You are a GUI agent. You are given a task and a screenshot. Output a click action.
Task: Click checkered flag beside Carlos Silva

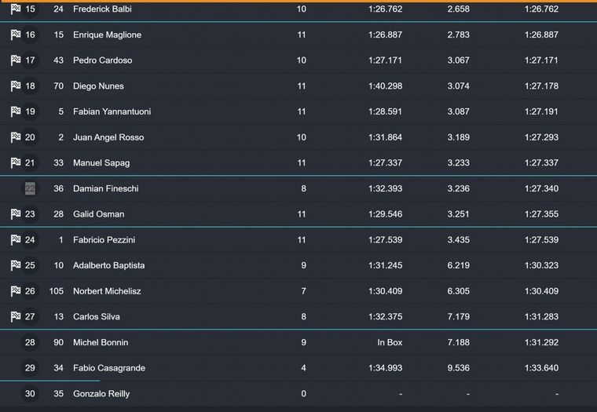click(15, 317)
